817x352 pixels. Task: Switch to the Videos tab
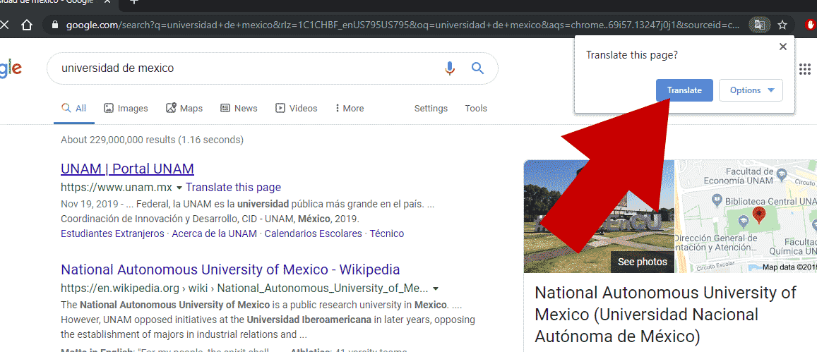(x=296, y=109)
